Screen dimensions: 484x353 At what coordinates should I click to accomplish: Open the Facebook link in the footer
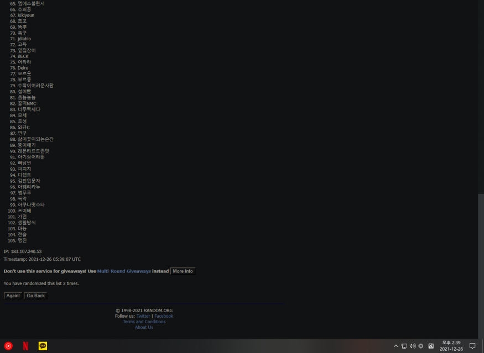[x=164, y=316]
